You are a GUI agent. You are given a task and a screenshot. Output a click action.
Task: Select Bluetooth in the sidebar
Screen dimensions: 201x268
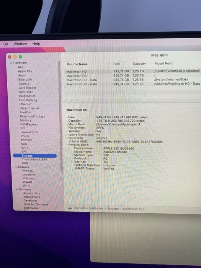25,80
